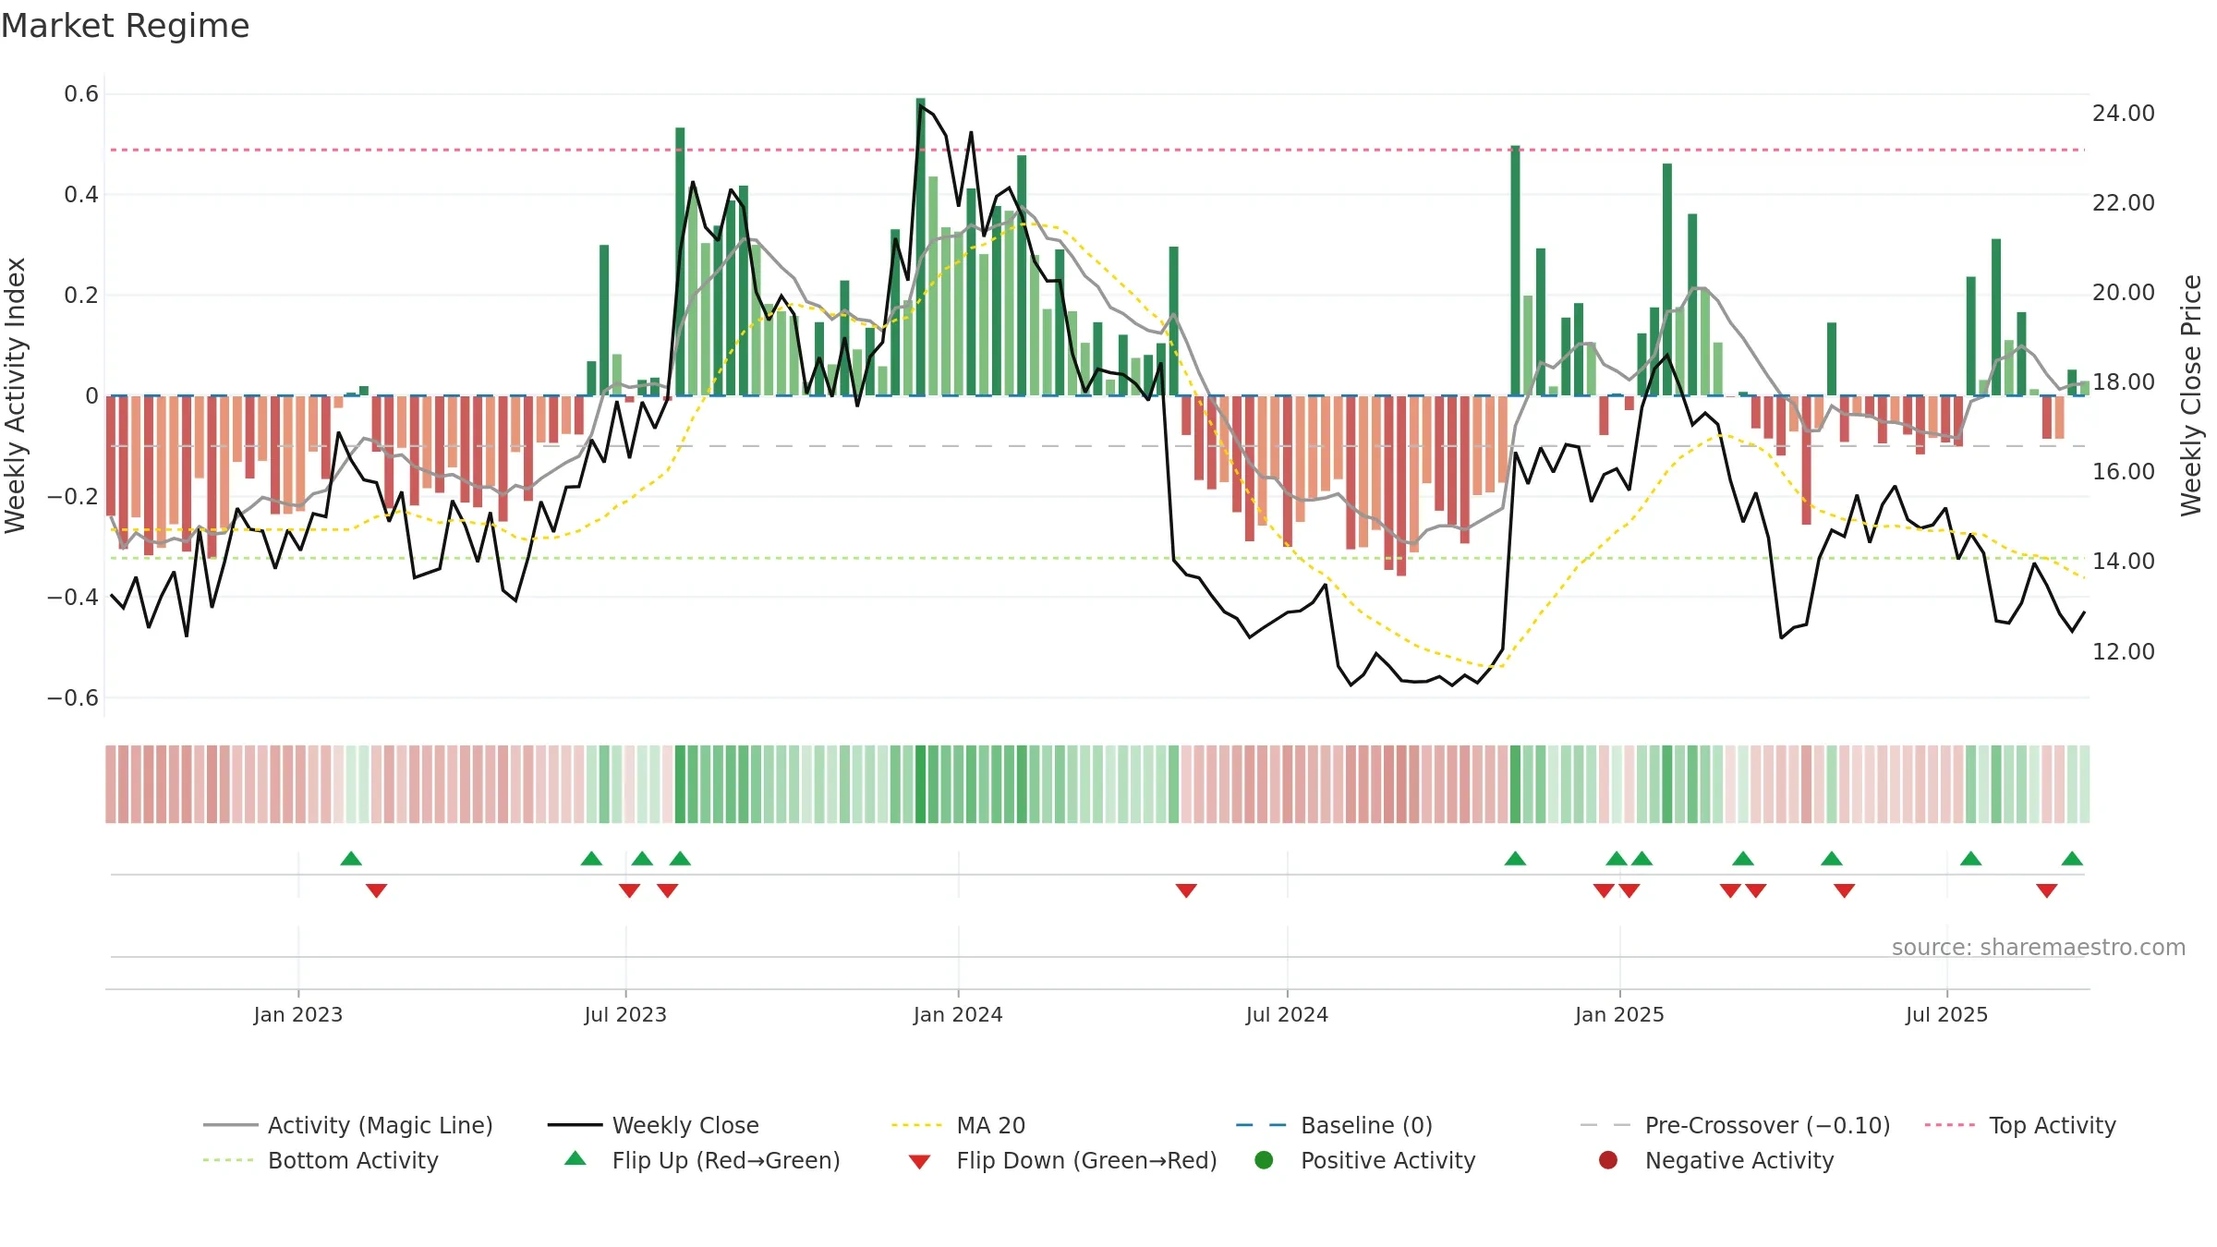Screen dimensions: 2217x1247
Task: Click the Jan 2025 x-axis label
Action: point(1619,1014)
